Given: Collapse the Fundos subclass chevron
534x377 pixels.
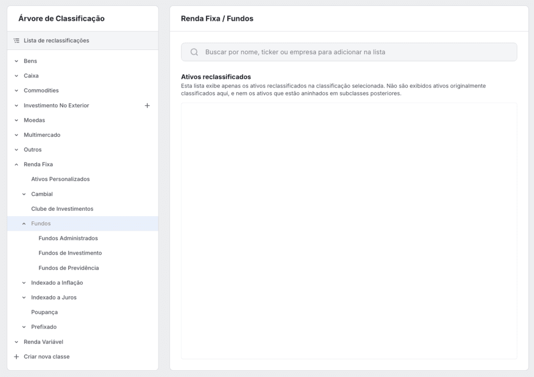Looking at the screenshot, I should coord(24,224).
